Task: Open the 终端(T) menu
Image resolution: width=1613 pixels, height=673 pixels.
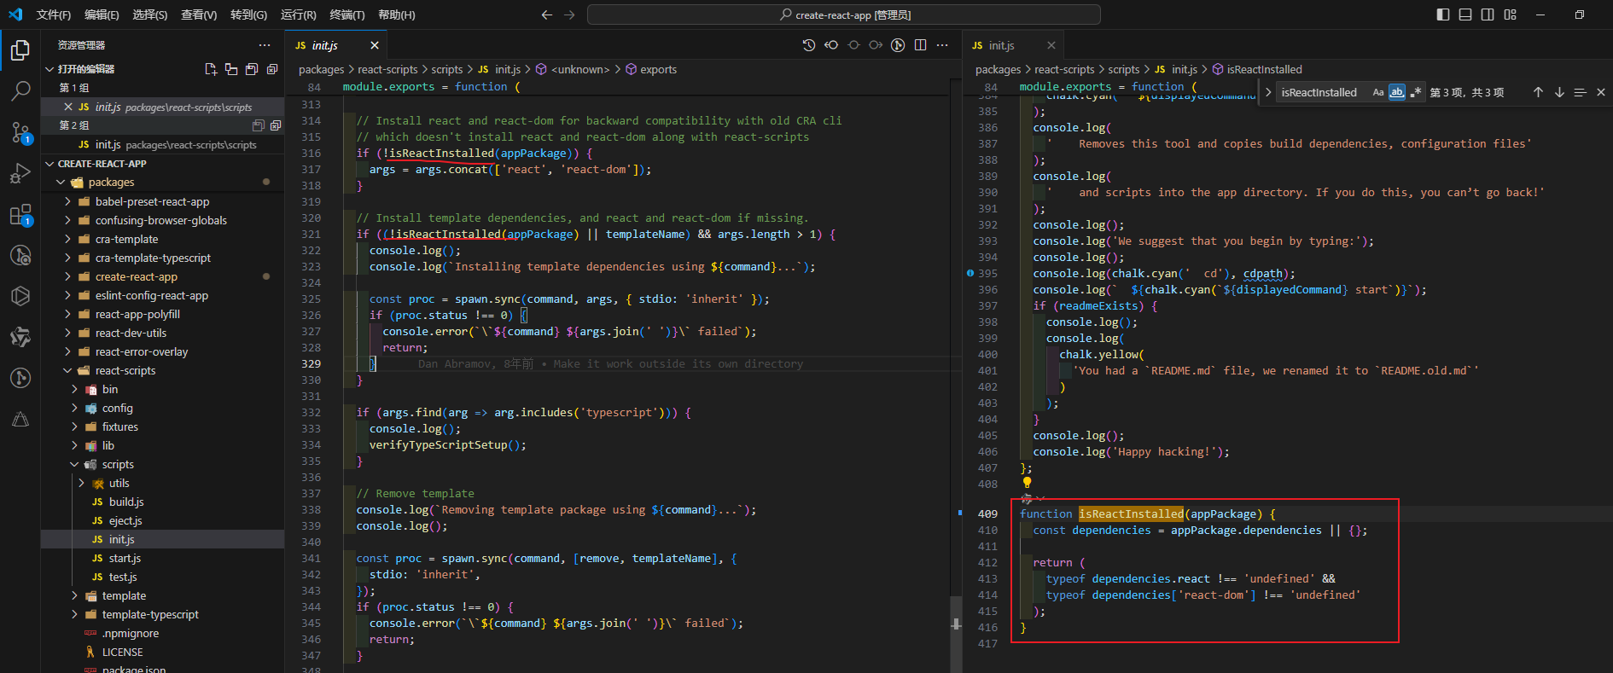Action: click(347, 15)
